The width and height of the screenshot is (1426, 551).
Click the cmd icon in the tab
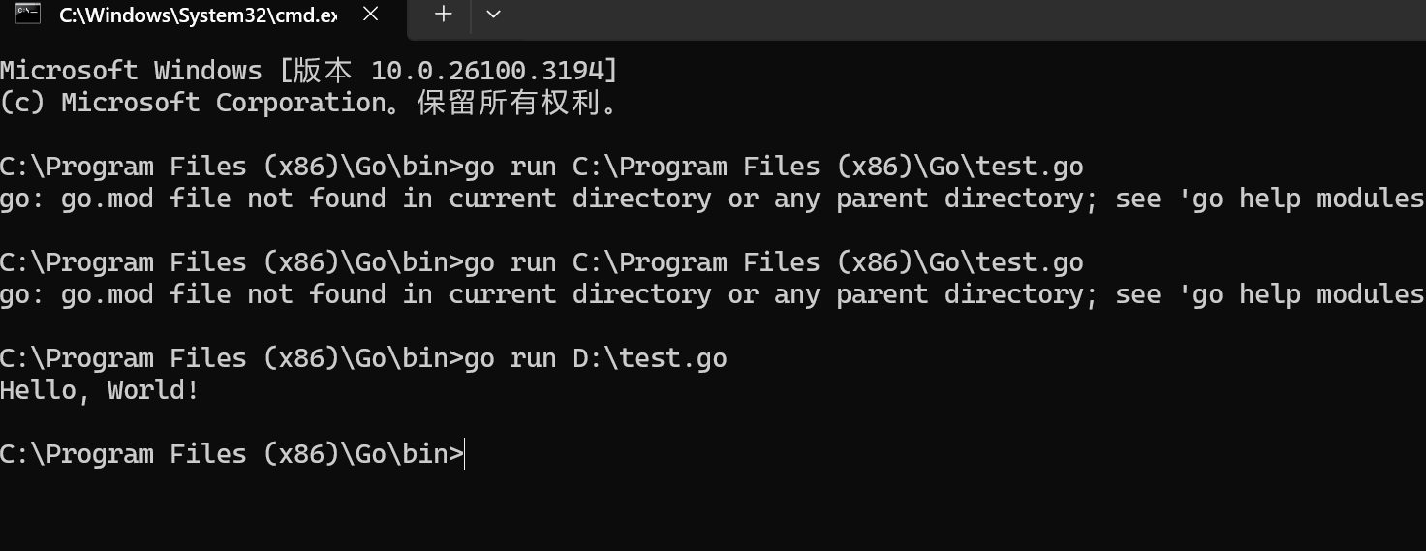(x=27, y=14)
